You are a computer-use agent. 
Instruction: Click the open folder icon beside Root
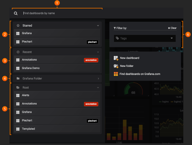pos(18,88)
